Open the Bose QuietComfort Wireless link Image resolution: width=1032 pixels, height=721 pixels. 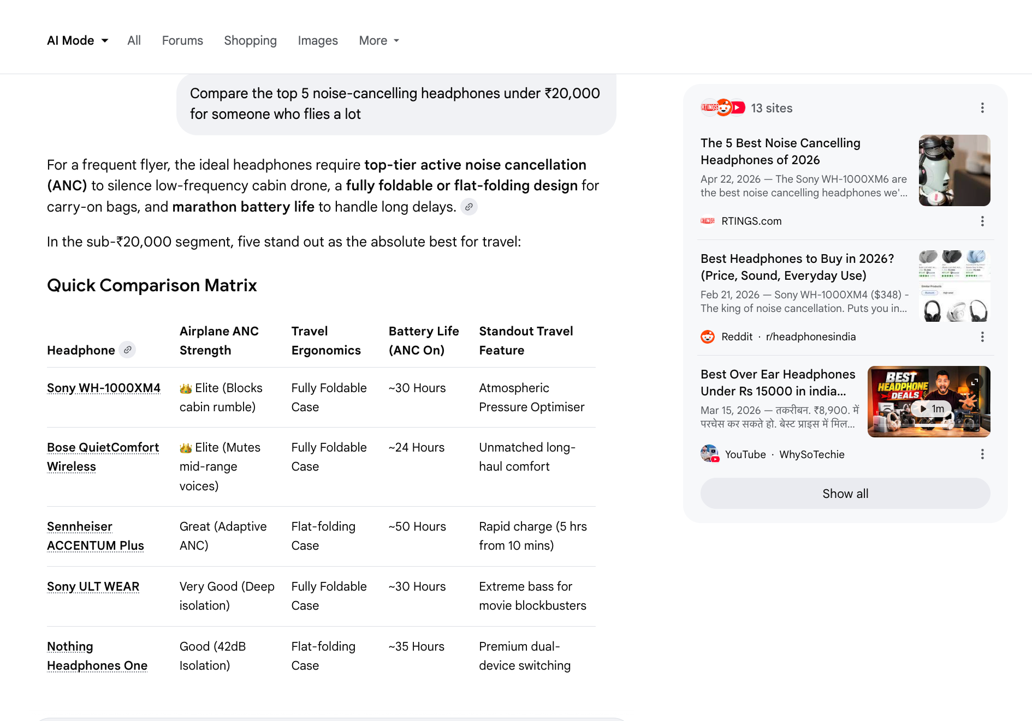(x=103, y=457)
